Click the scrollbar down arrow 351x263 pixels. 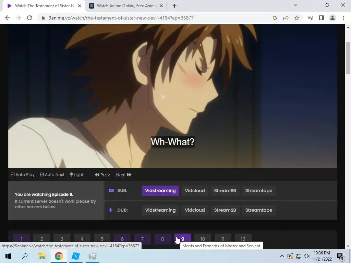[x=348, y=246]
